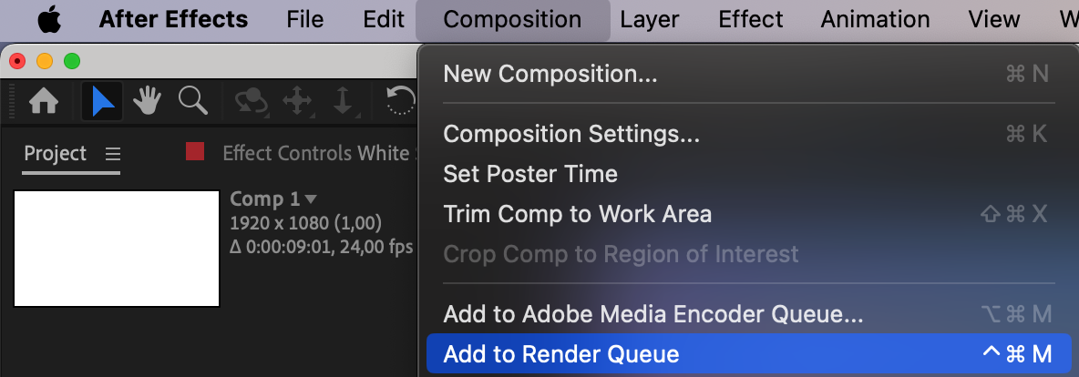
Task: Select the Hand tool
Action: 148,101
